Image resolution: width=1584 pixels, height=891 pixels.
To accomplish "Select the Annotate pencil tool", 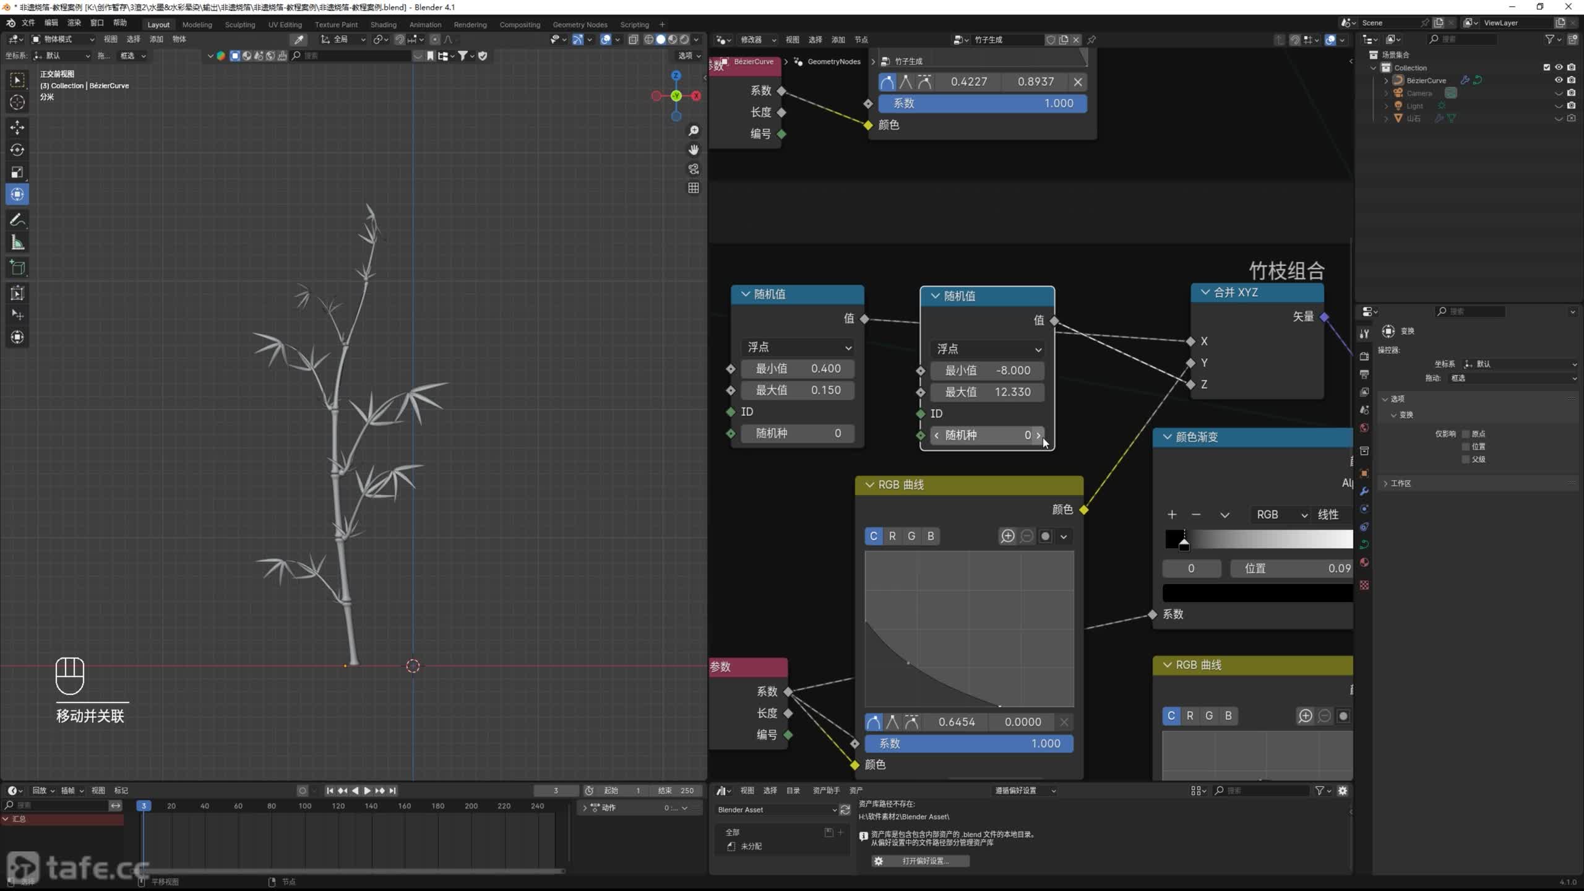I will click(x=17, y=220).
